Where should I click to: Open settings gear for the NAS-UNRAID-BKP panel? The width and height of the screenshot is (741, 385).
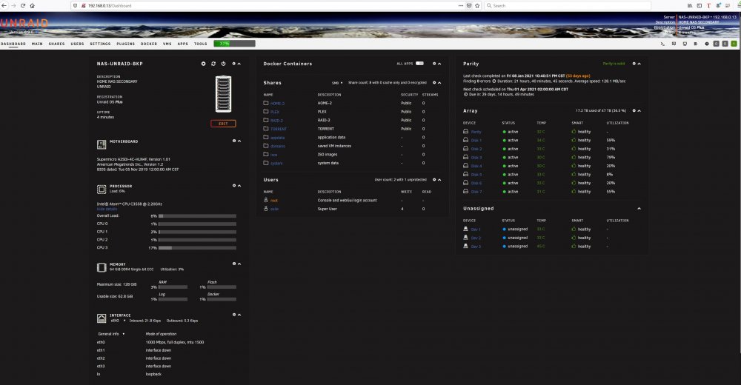tap(233, 64)
